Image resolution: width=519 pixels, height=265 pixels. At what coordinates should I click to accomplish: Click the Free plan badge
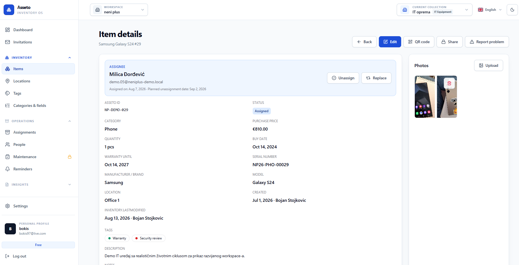38,245
